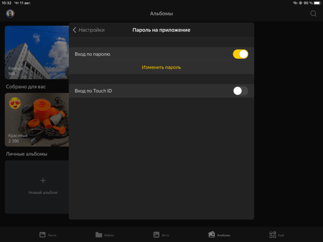Screen dimensions: 323x242
Task: Tap the profile avatar icon
Action: coord(10,14)
